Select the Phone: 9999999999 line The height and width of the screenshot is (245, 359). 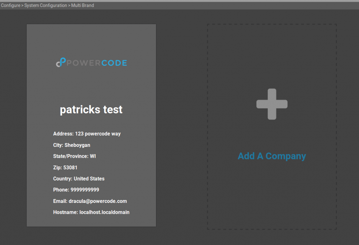pyautogui.click(x=76, y=190)
